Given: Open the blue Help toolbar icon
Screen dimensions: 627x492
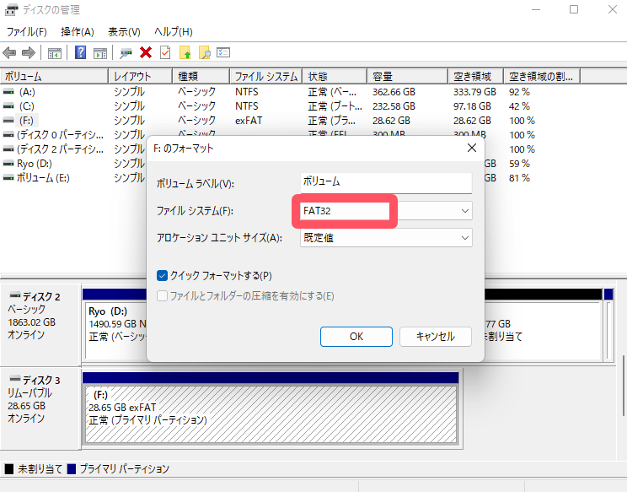Looking at the screenshot, I should (x=80, y=52).
